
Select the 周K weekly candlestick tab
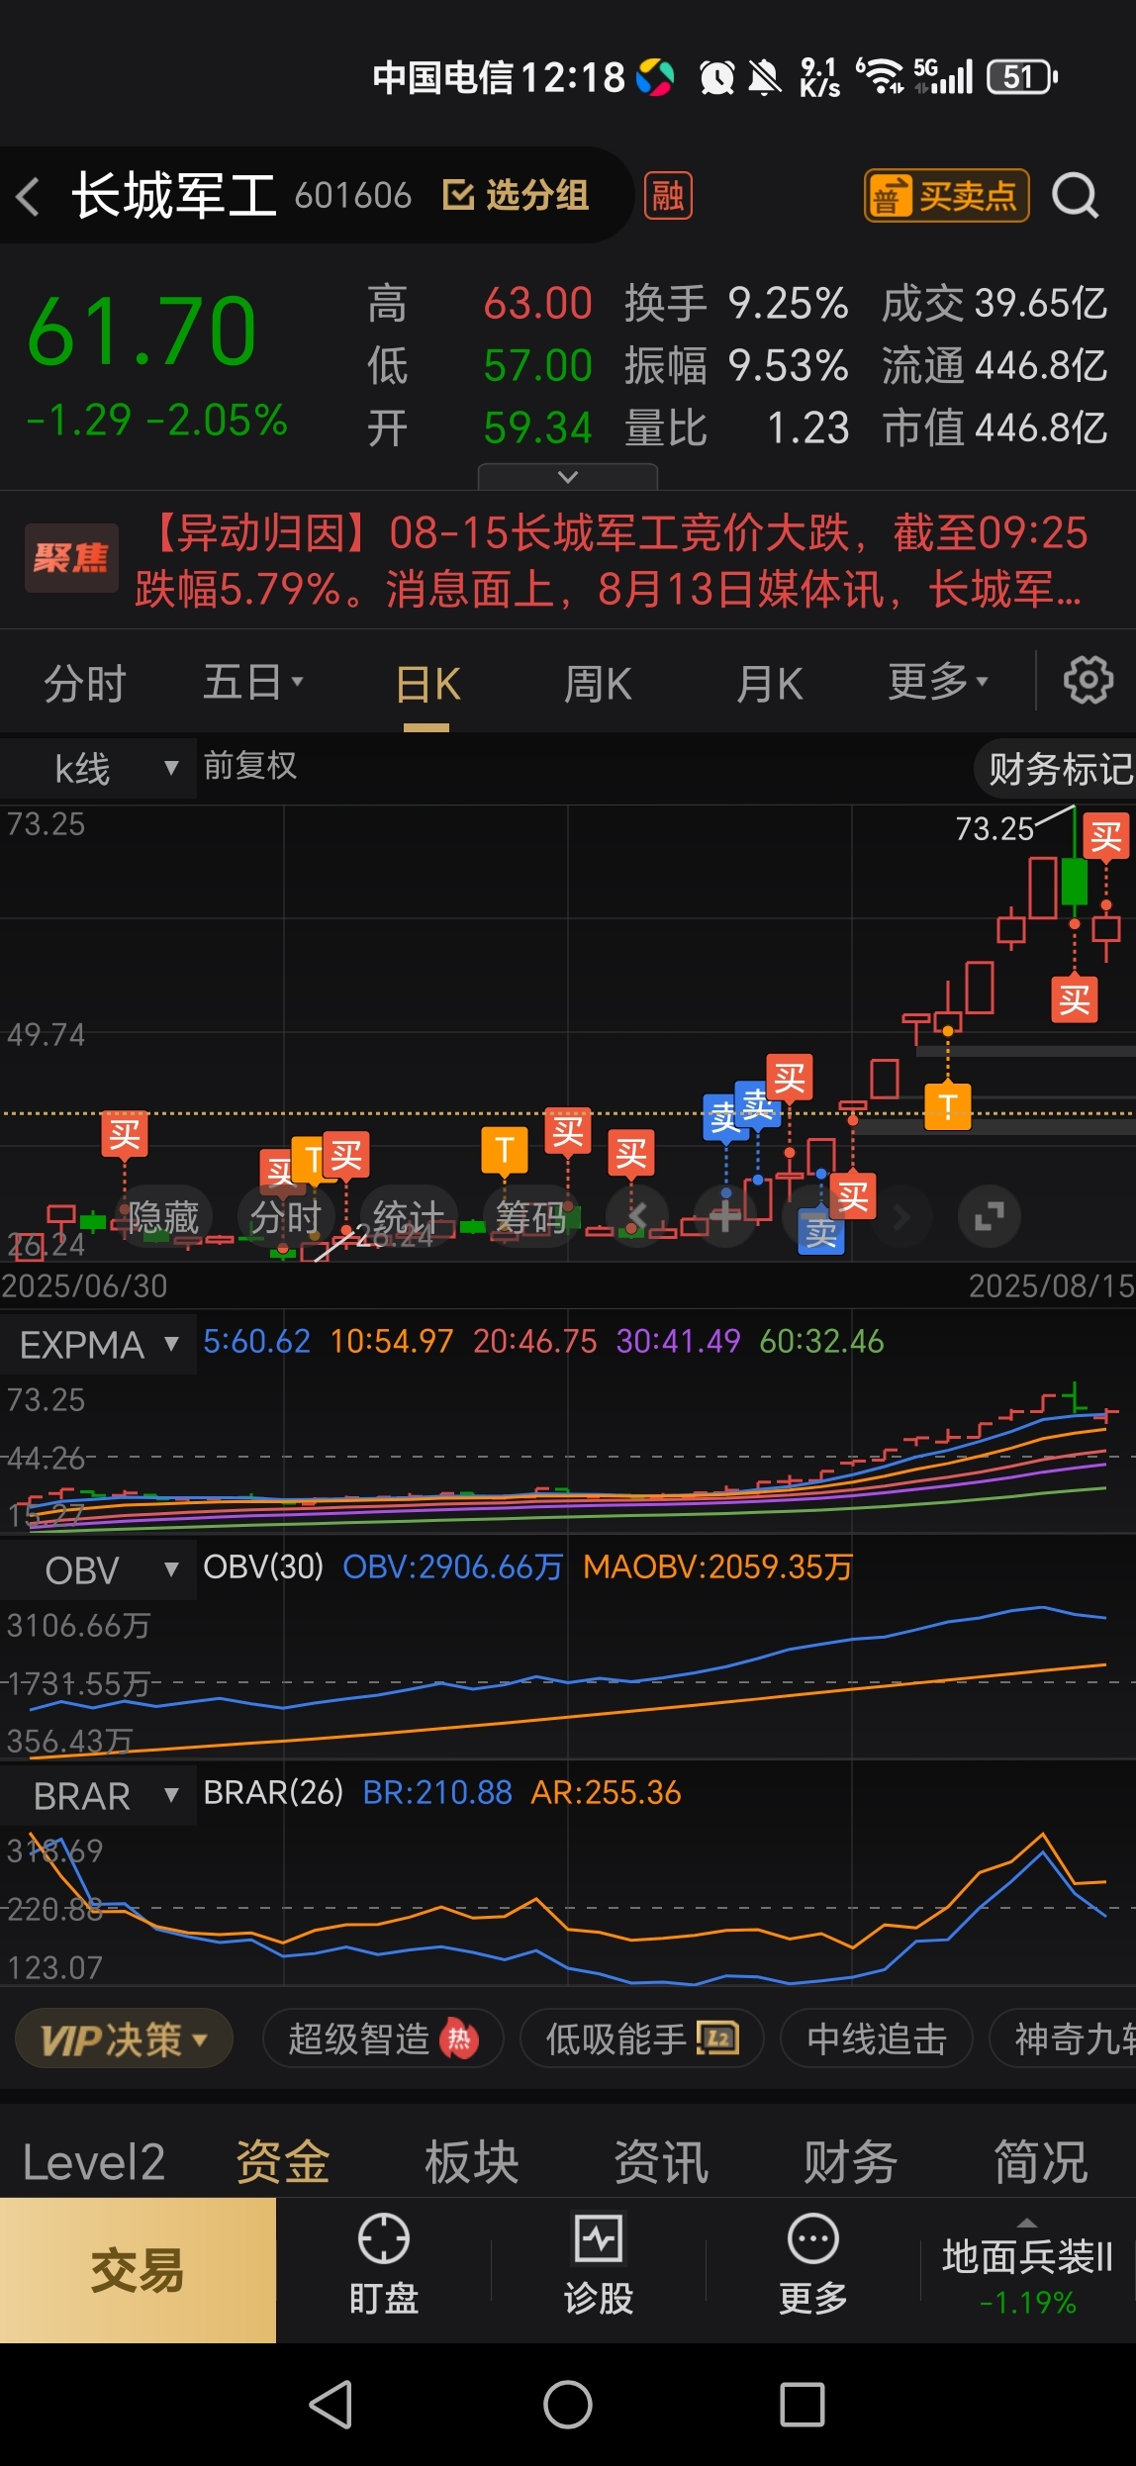click(597, 684)
